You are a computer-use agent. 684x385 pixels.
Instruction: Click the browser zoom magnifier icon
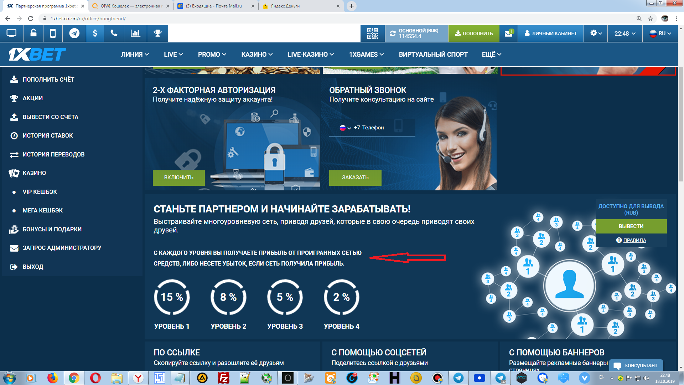pos(639,19)
